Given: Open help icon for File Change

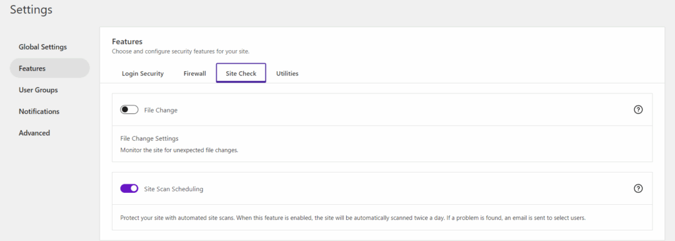Looking at the screenshot, I should 638,110.
